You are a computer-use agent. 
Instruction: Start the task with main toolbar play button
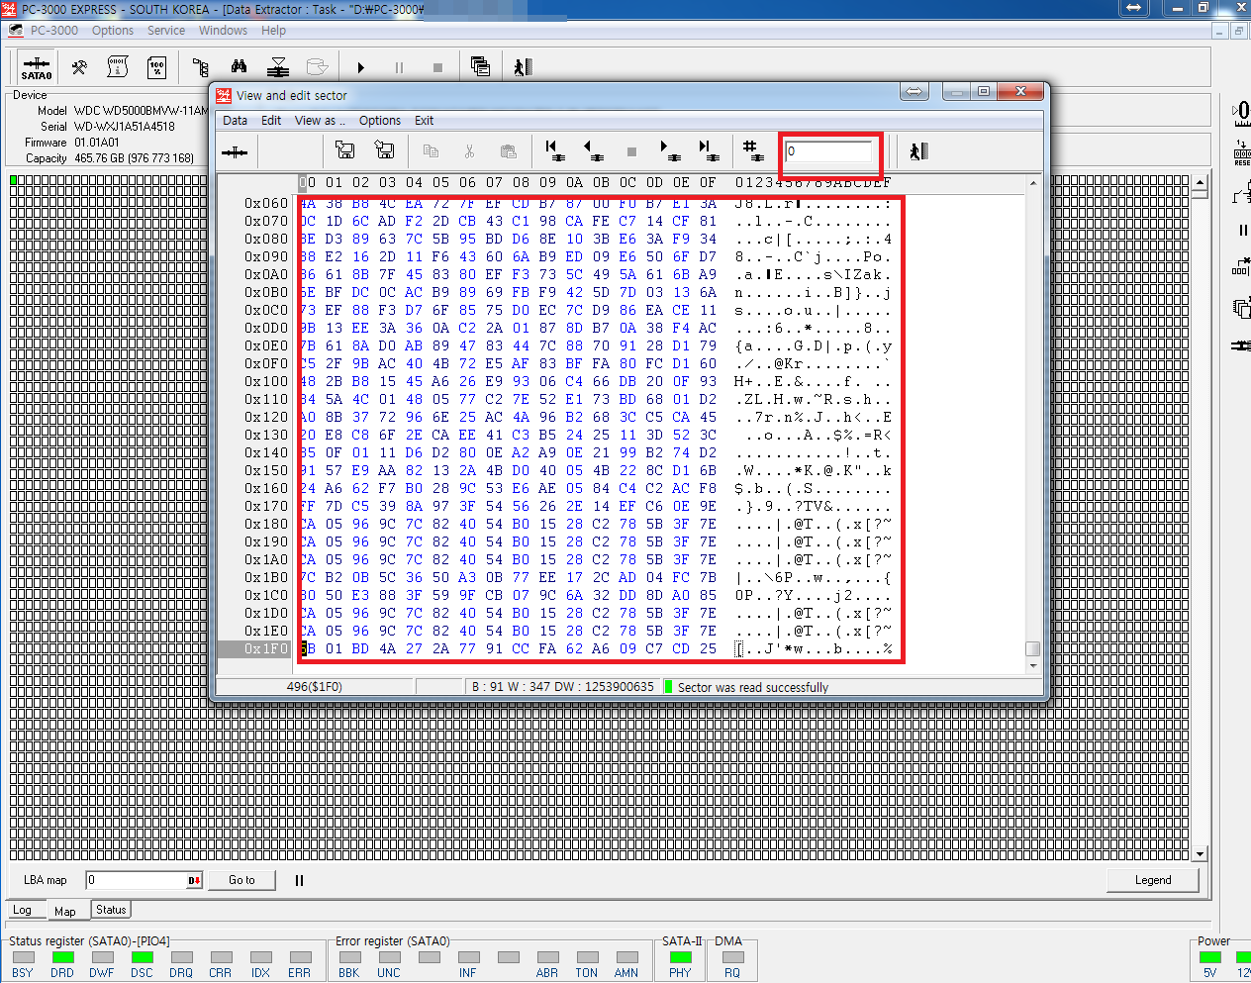[x=361, y=67]
